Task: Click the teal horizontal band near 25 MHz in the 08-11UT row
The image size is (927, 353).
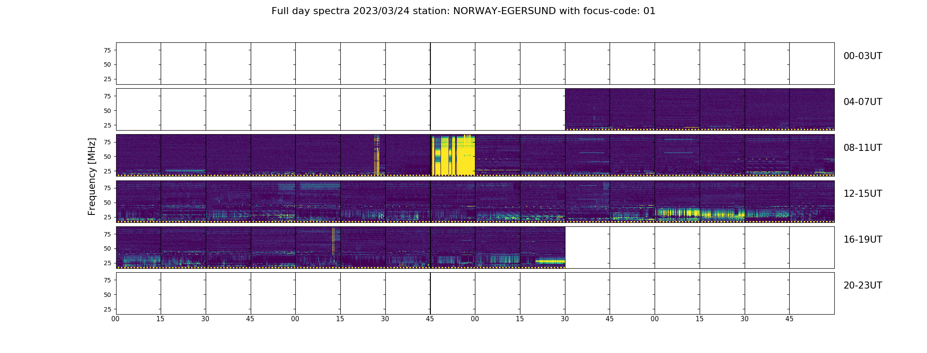Action: point(185,171)
